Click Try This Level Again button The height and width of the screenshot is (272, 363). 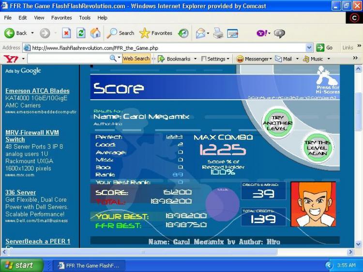[317, 148]
